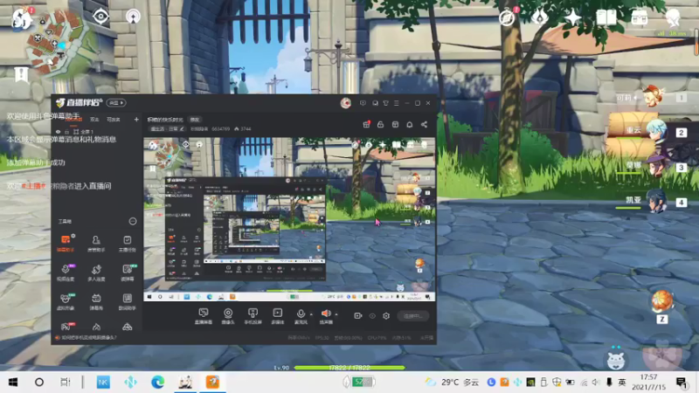The image size is (699, 393).
Task: Add phone screen mirroring source
Action: point(253,316)
